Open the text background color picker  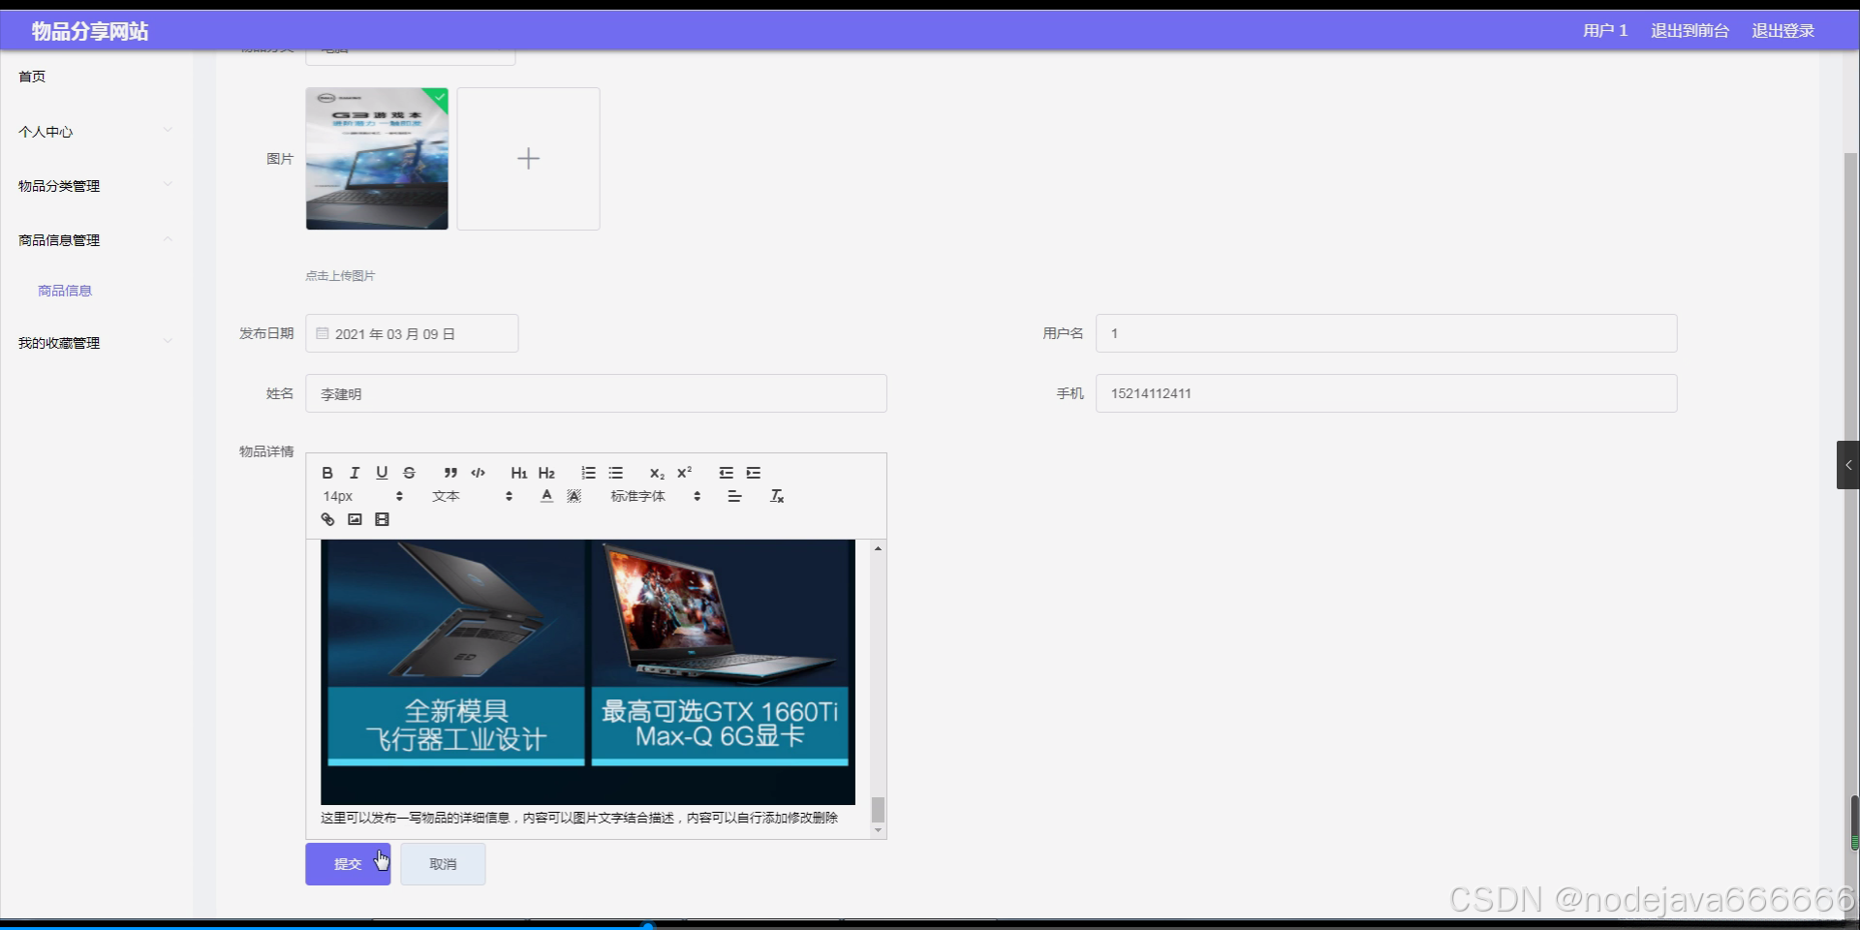tap(573, 496)
